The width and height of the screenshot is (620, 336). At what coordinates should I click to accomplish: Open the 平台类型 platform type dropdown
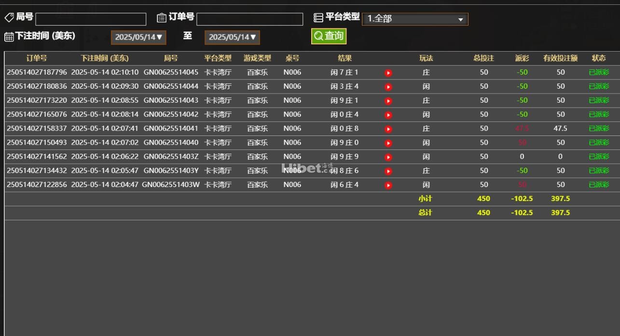coord(414,19)
